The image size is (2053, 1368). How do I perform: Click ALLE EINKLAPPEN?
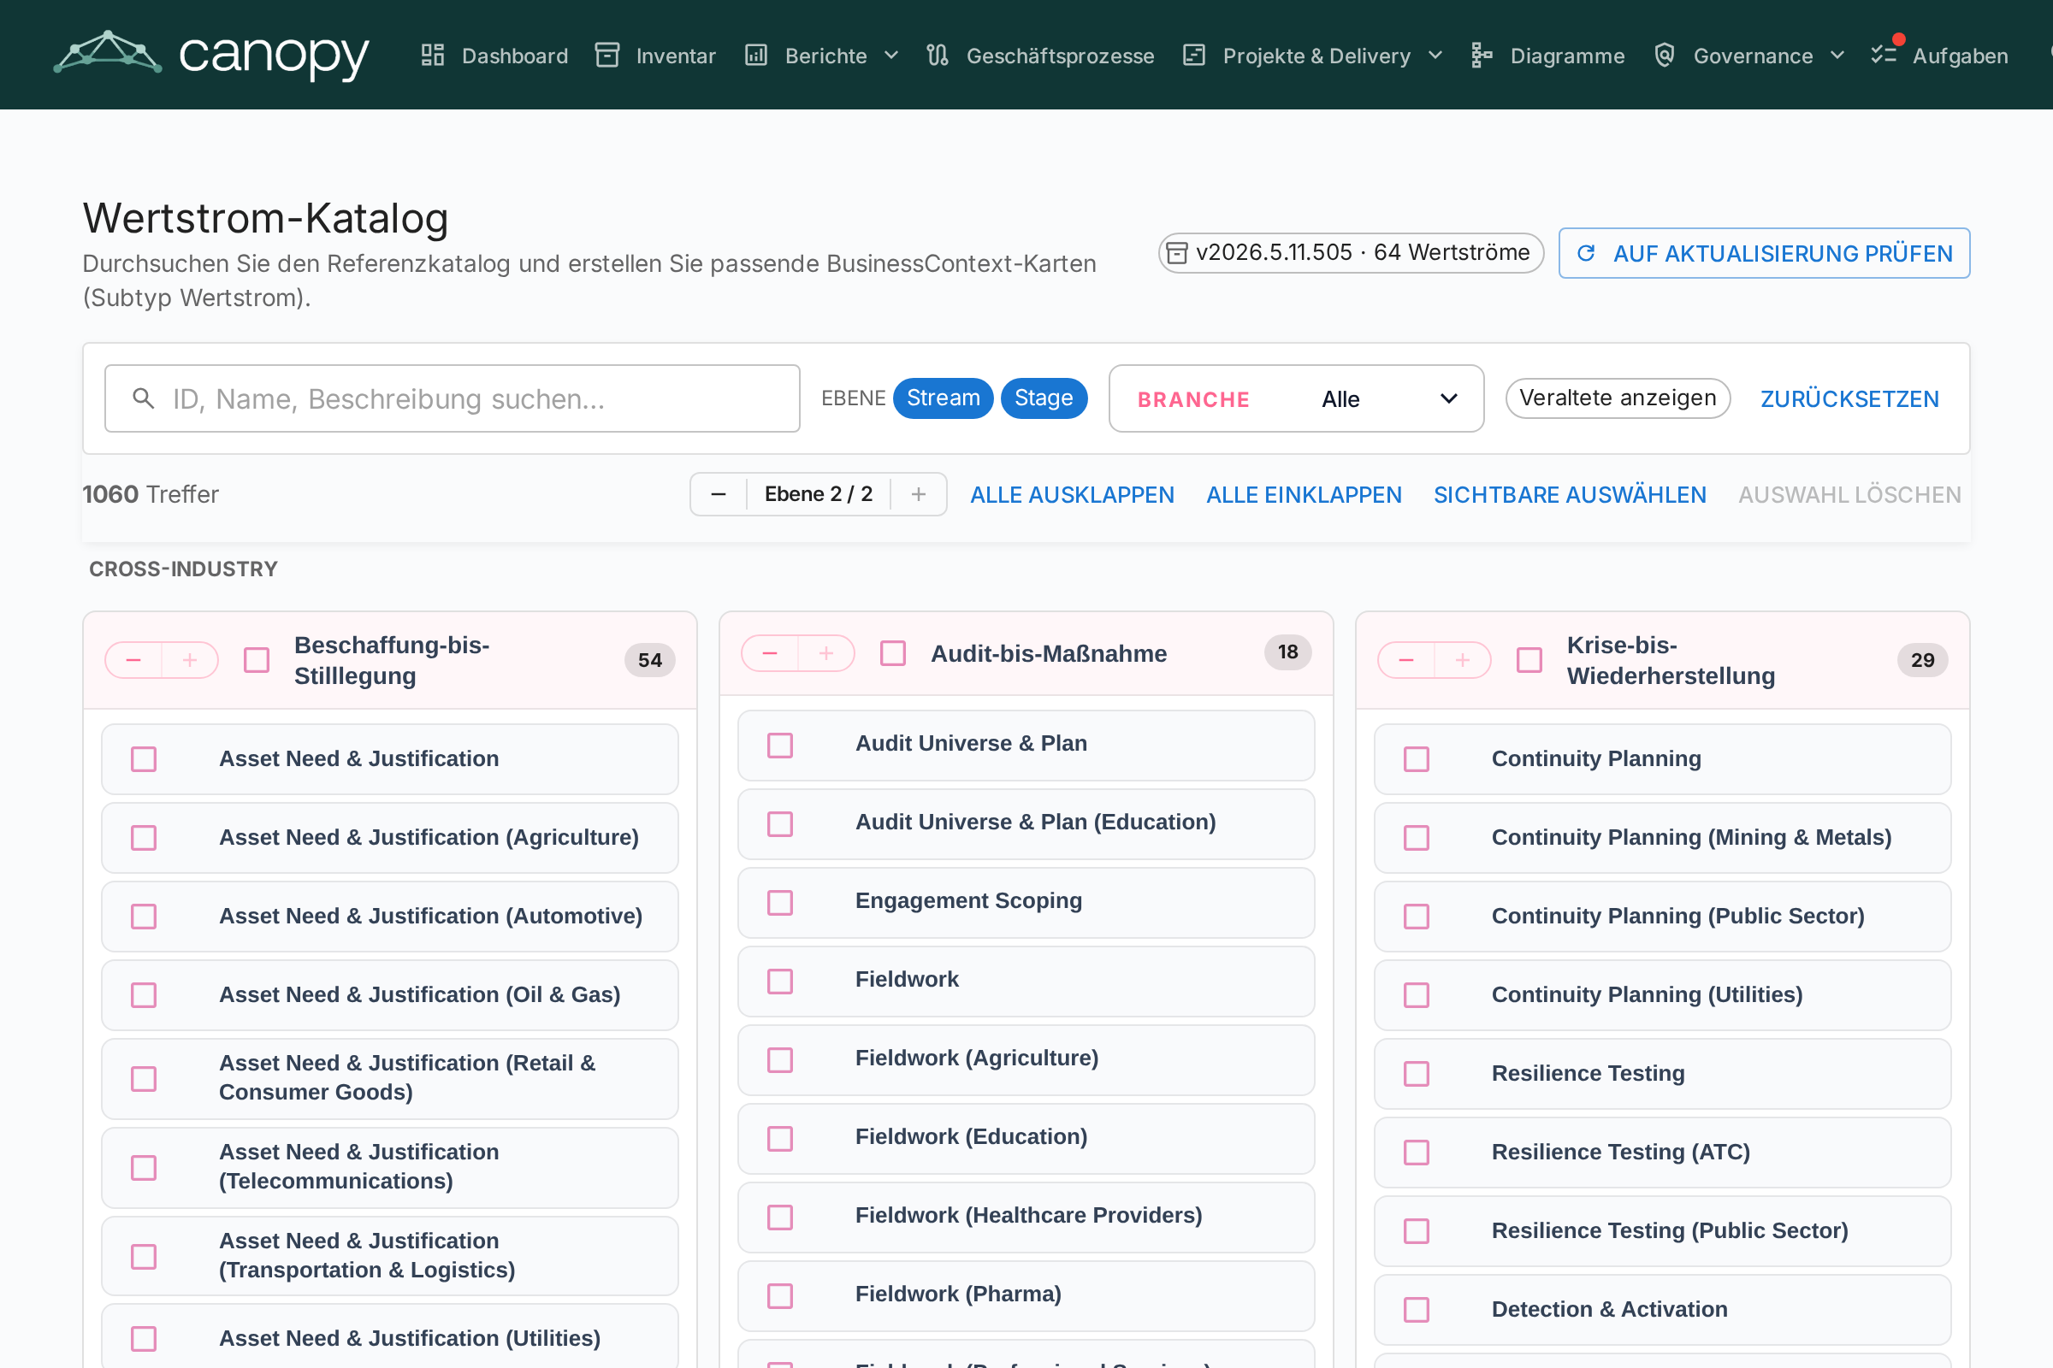[x=1304, y=495]
